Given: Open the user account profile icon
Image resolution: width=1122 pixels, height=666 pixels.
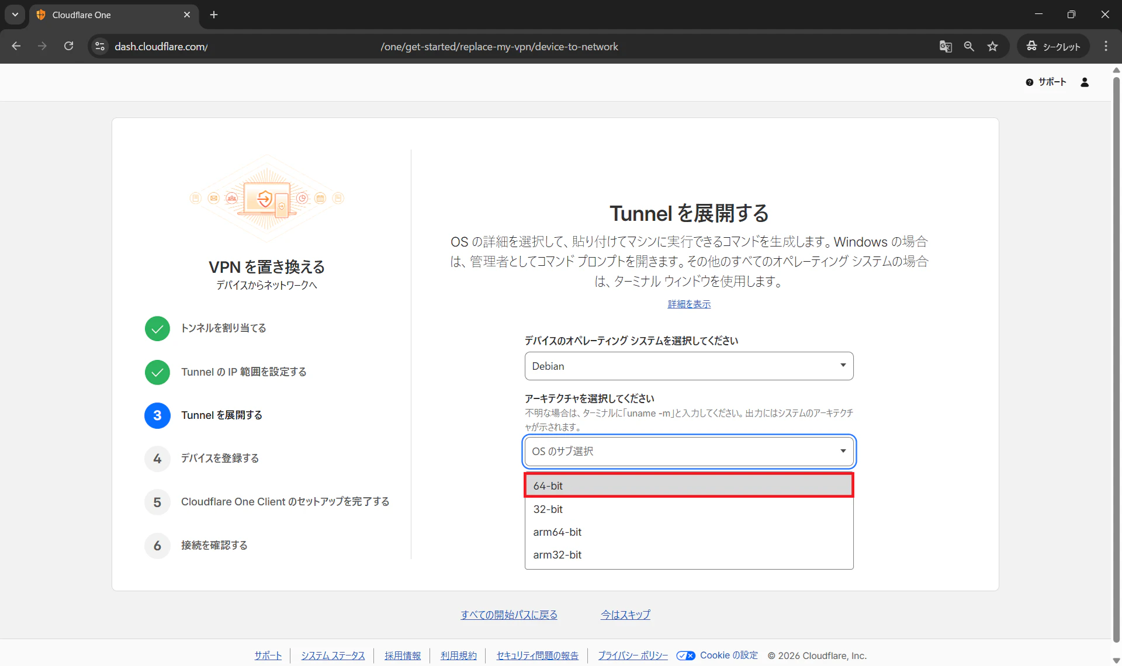Looking at the screenshot, I should tap(1085, 82).
